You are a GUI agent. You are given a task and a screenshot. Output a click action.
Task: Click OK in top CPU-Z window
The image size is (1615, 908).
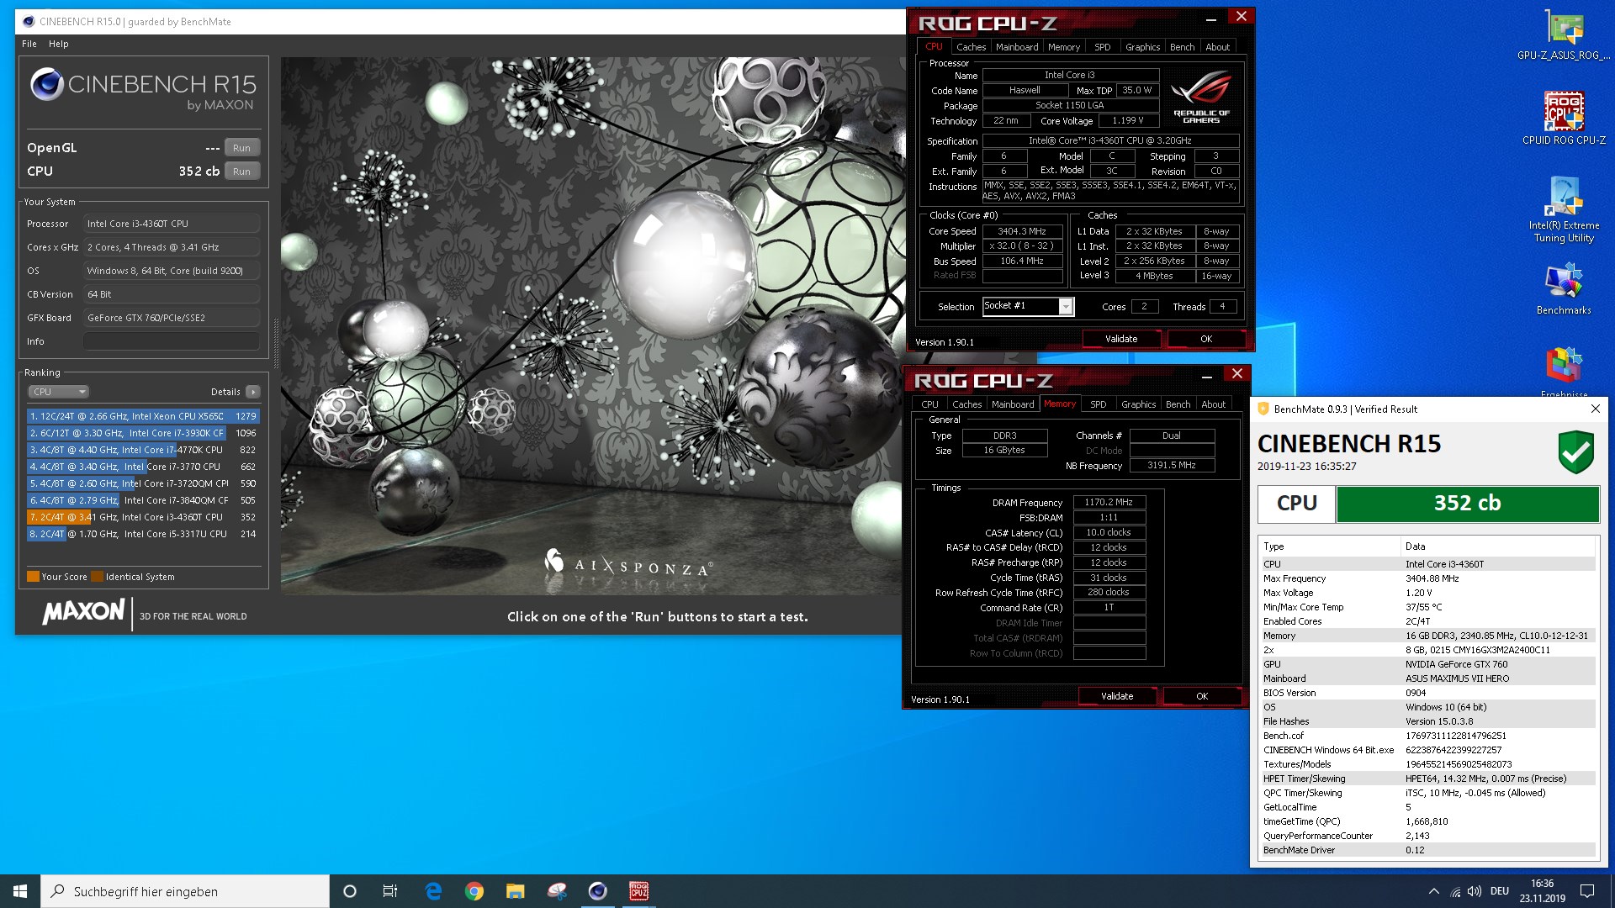(1206, 339)
